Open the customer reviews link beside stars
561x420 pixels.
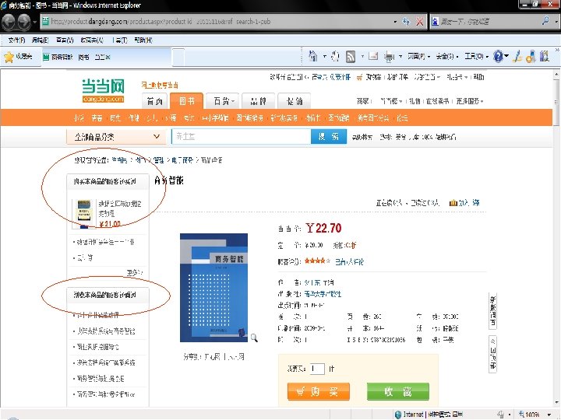pos(349,262)
